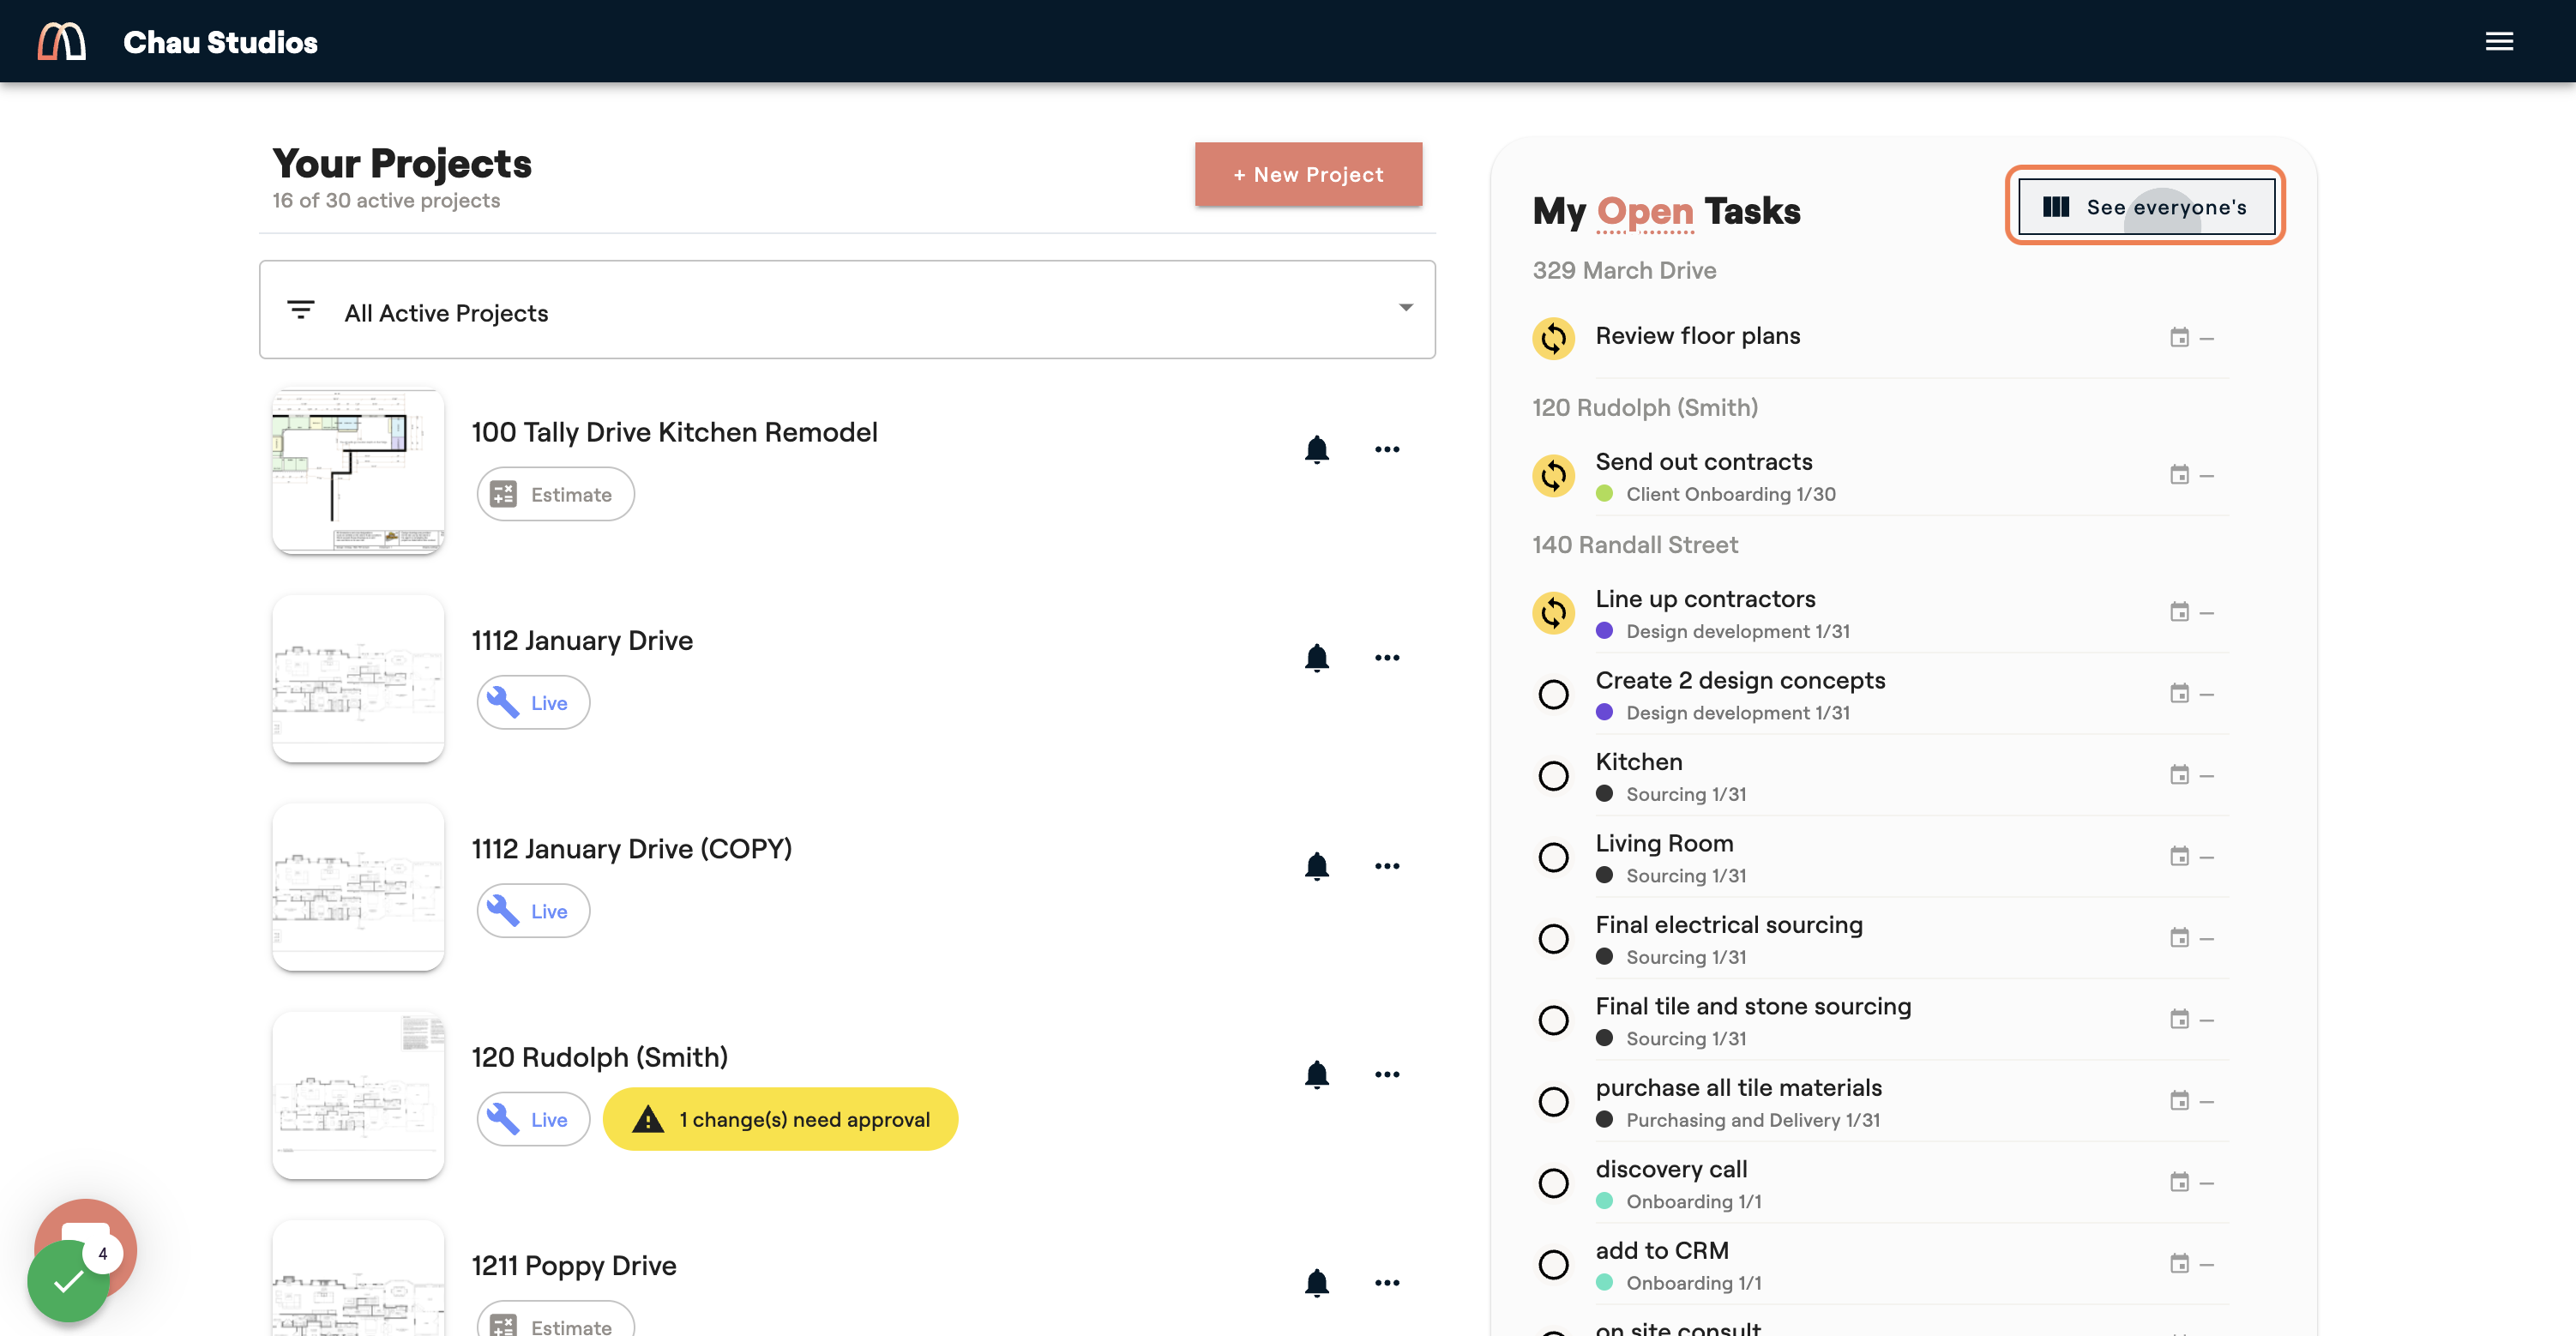Open 100 Tally Drive floor plan thumbnail
Screen dimensions: 2576x1336
click(358, 471)
